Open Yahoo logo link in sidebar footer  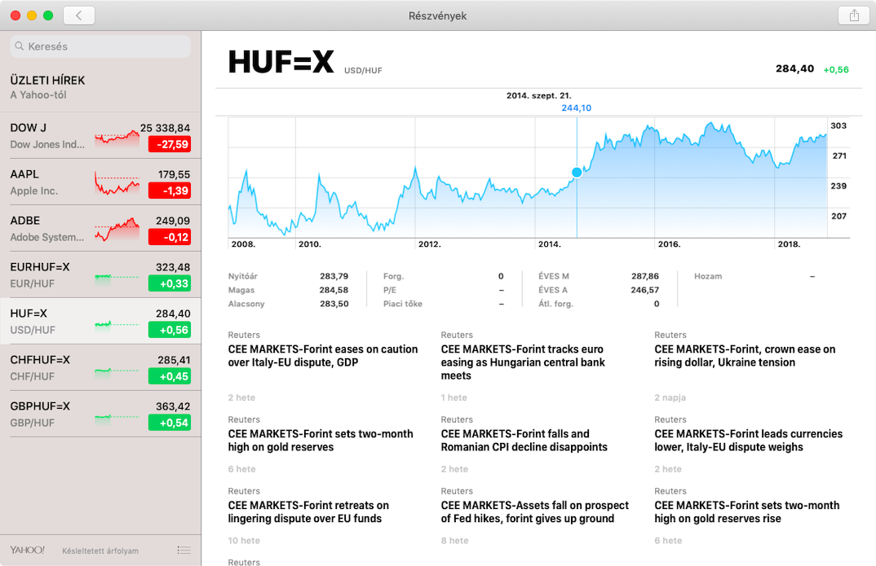[x=28, y=551]
